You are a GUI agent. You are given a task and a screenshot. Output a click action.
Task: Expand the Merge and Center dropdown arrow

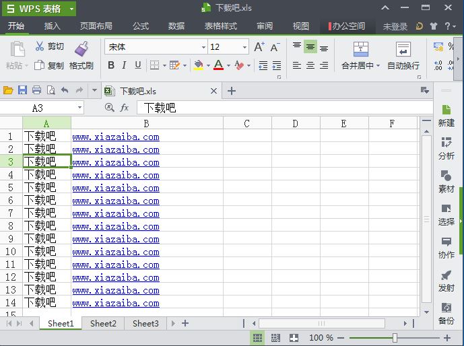point(378,65)
